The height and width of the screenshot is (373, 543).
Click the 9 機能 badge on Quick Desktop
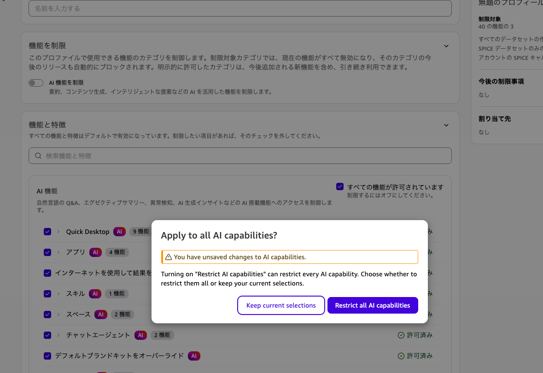point(140,232)
